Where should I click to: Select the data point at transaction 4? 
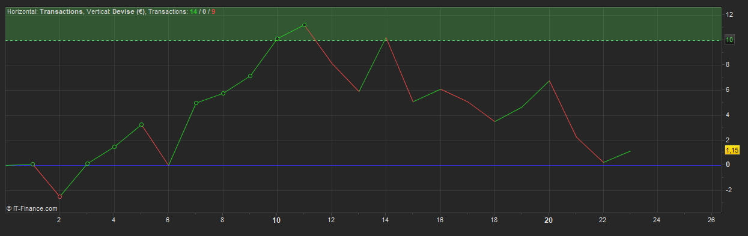[x=114, y=147]
